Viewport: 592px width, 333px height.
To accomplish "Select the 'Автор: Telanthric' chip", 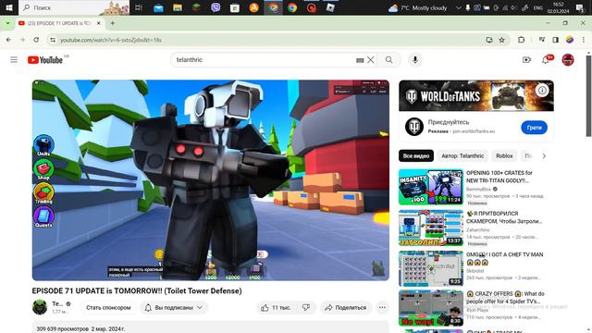I will click(462, 156).
